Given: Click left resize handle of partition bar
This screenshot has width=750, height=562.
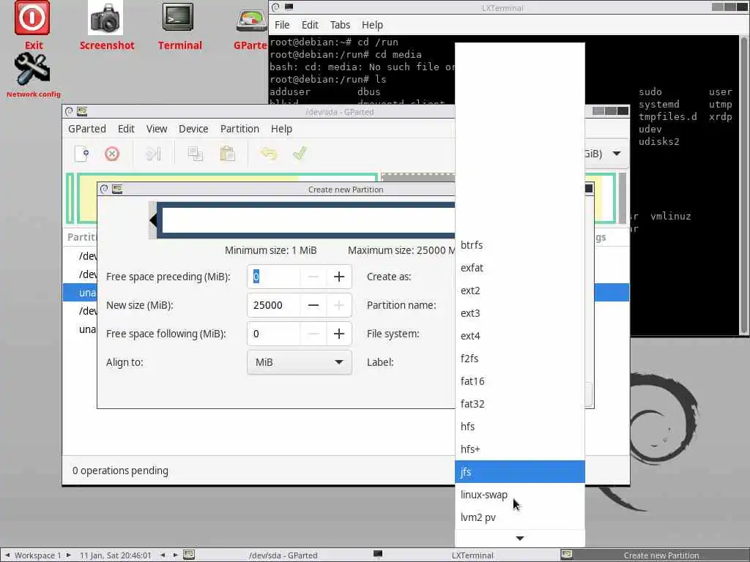Looking at the screenshot, I should tap(153, 220).
